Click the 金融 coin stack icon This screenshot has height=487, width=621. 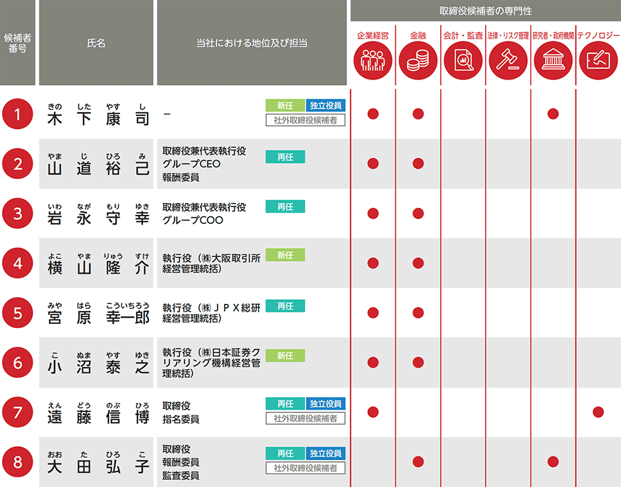(418, 61)
